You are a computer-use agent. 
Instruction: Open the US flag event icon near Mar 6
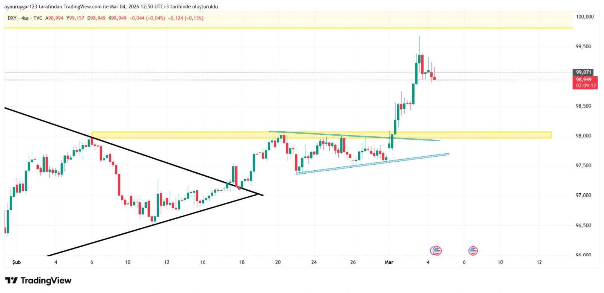(473, 251)
